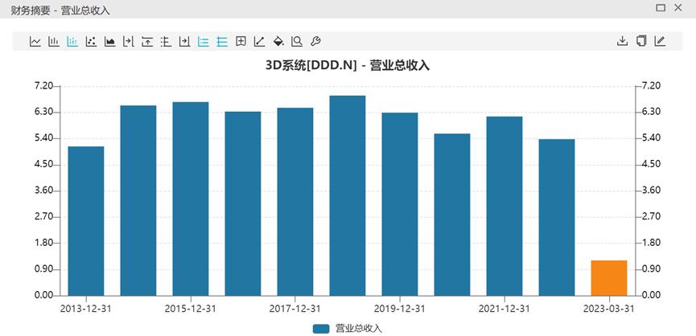Click the window title 财务摘要 - 营业总收入
696x336 pixels.
pos(60,10)
